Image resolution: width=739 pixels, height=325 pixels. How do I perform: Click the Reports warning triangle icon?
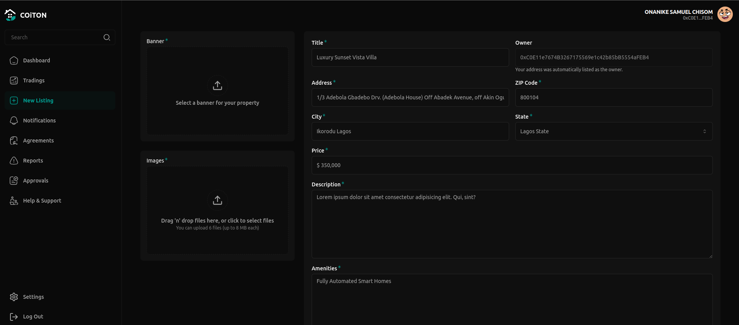[x=14, y=161]
